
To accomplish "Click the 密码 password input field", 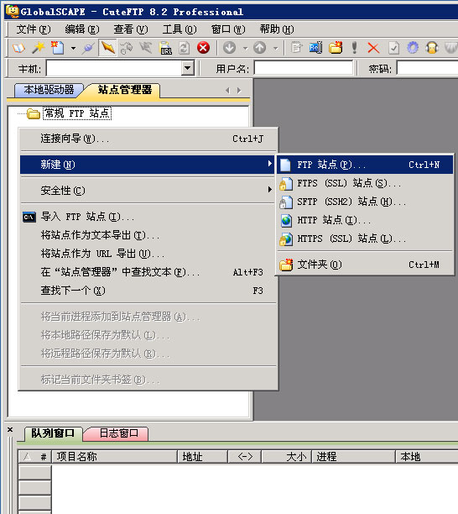I will click(428, 68).
